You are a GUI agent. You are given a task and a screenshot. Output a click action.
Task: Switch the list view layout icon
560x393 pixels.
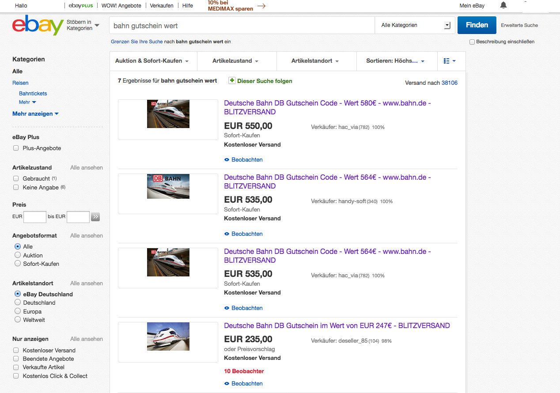449,61
